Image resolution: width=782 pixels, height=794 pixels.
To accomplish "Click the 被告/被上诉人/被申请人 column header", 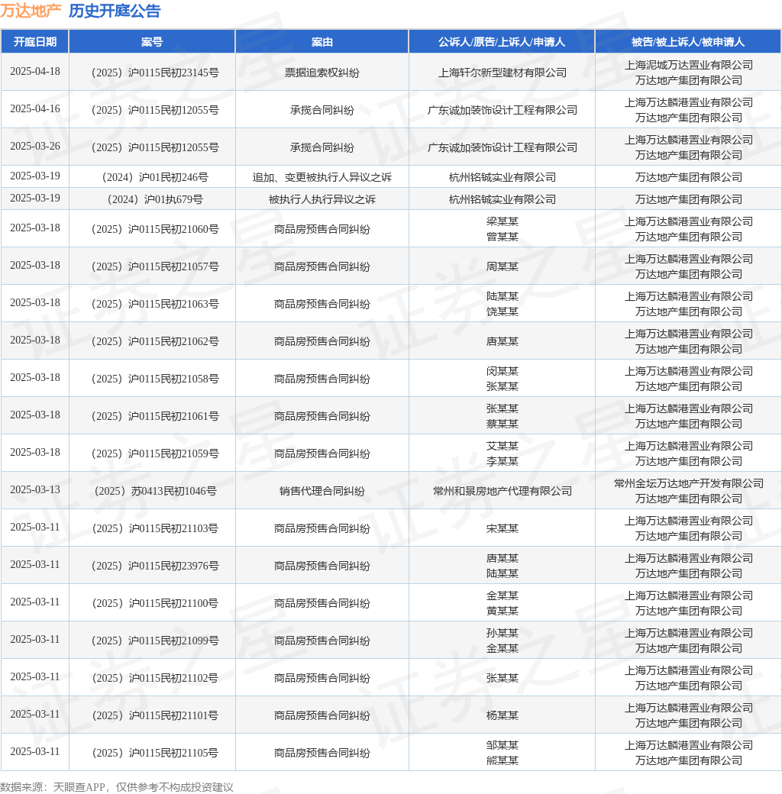I will (x=688, y=41).
